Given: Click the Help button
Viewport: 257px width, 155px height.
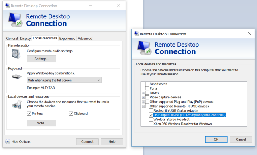Looking at the screenshot, I should (112, 141).
